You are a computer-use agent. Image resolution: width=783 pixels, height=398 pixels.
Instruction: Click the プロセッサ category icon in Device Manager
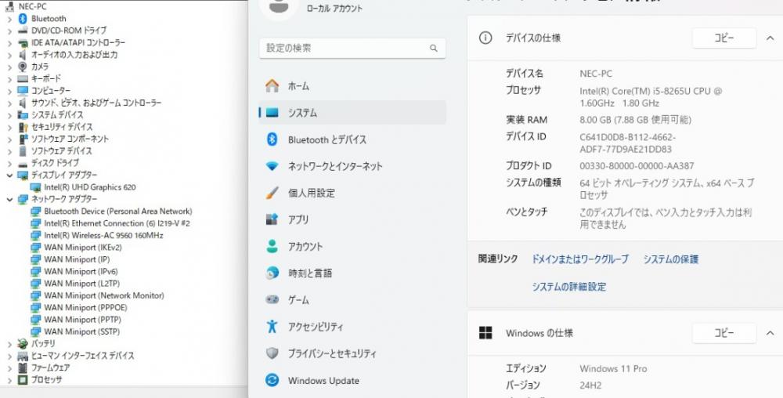click(x=23, y=379)
